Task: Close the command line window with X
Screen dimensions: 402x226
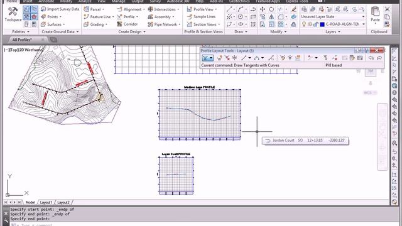Action: (6, 213)
